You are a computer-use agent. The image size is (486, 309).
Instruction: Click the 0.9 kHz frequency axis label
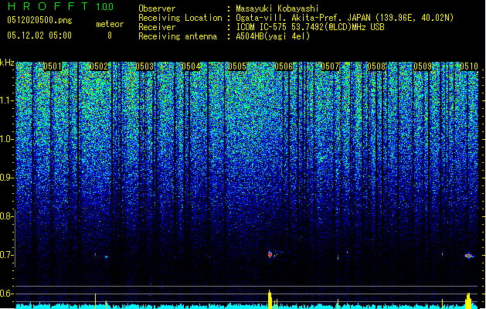(7, 178)
